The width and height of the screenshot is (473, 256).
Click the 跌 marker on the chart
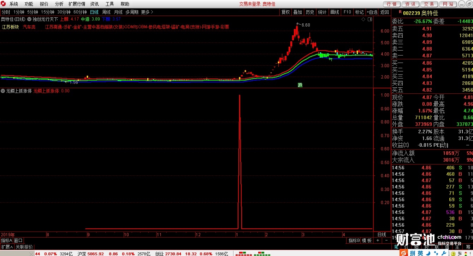click(300, 85)
